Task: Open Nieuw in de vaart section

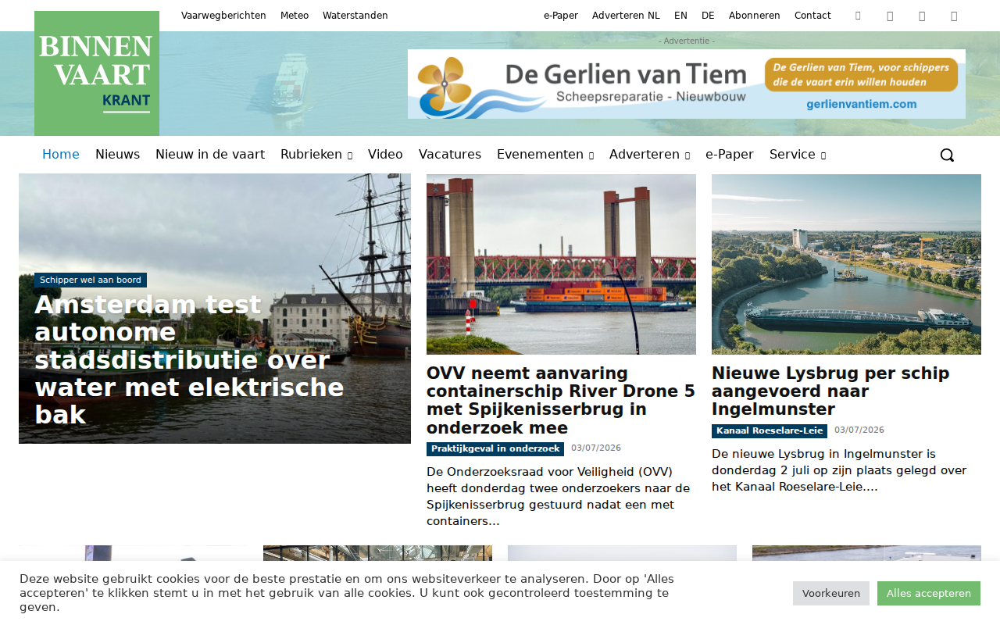Action: (210, 155)
